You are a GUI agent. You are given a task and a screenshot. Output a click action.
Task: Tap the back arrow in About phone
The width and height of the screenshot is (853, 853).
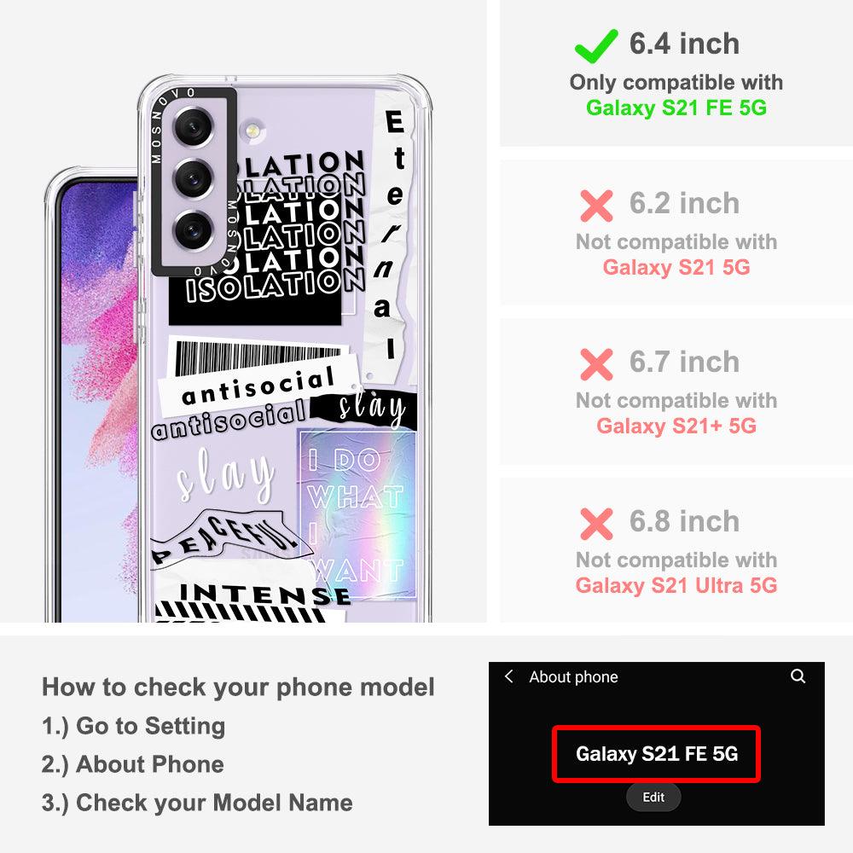point(509,676)
